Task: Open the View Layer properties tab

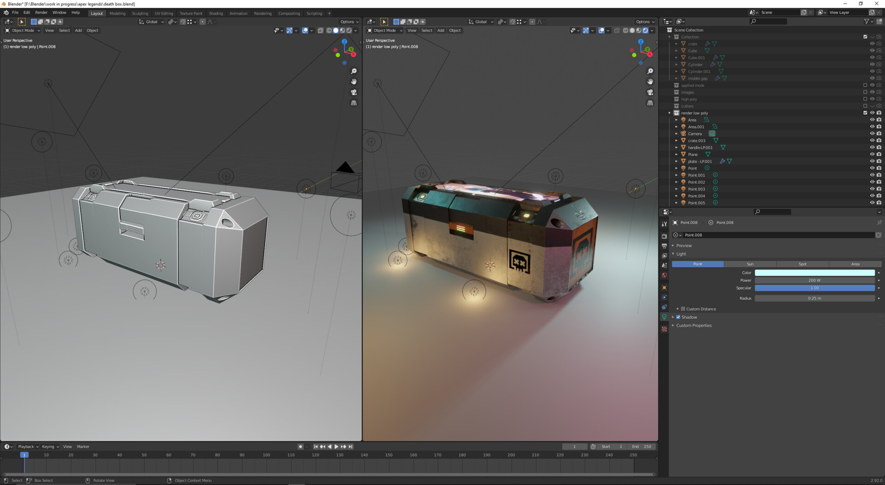Action: coord(664,256)
